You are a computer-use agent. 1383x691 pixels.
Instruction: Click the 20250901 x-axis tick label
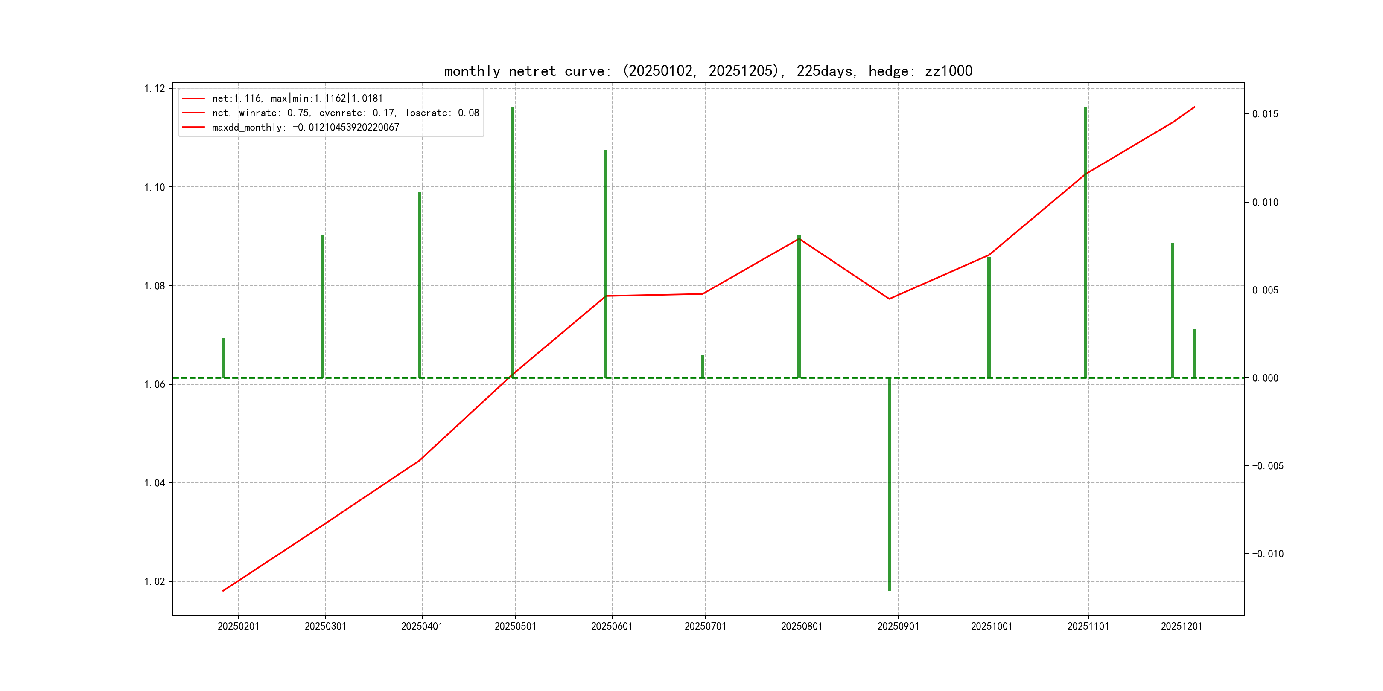[898, 626]
